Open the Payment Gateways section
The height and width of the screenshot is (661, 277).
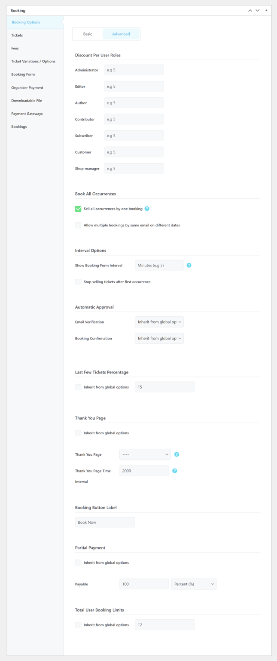26,114
